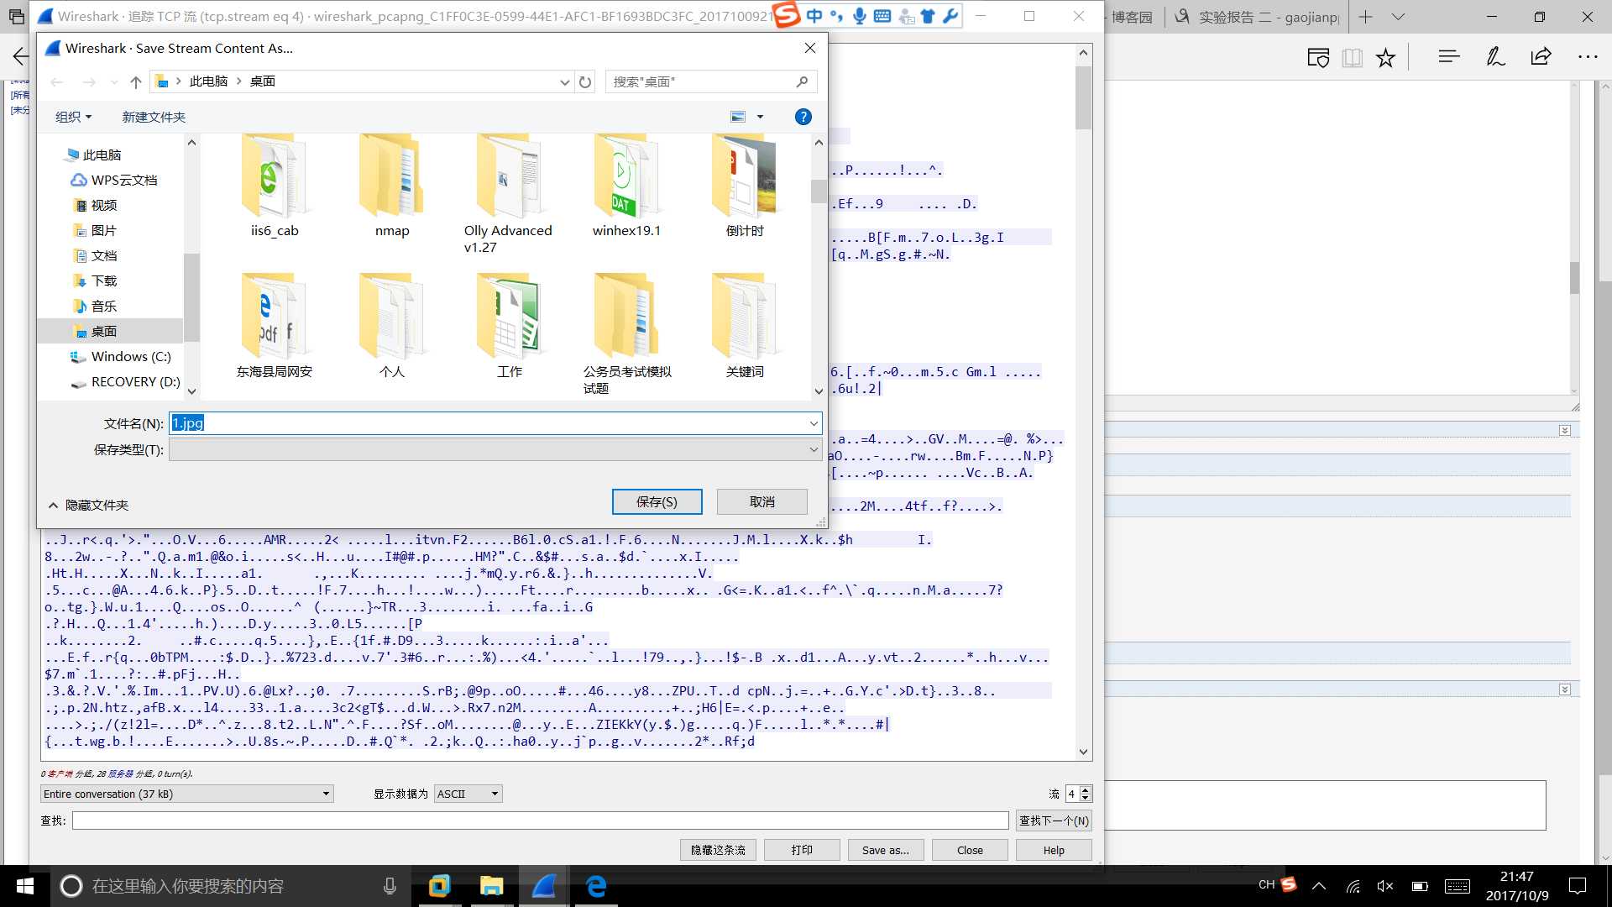Switch to 实验报告二 browser tab
Image resolution: width=1612 pixels, height=907 pixels.
tap(1256, 17)
